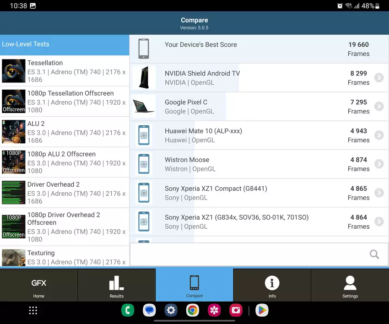
Task: Select the Texturing test thumbnail
Action: pos(14,257)
